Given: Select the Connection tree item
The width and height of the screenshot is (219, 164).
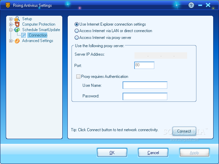Looking at the screenshot, I should pyautogui.click(x=38, y=35).
